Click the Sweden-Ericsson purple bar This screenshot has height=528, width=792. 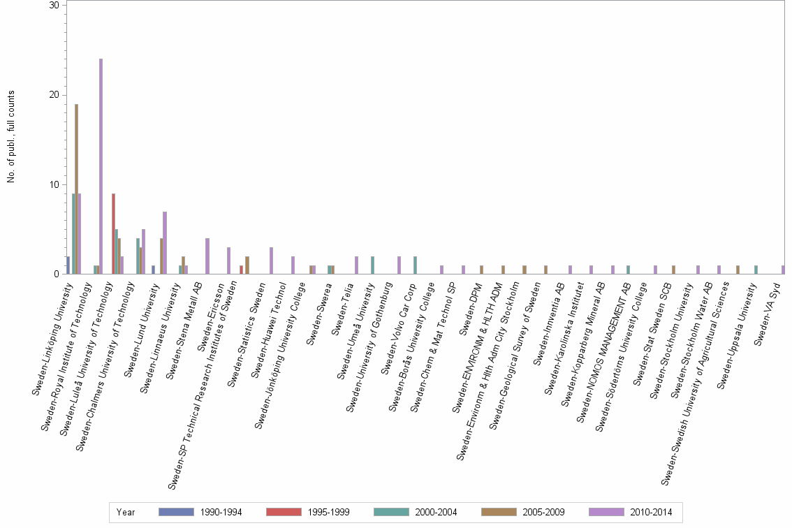pyautogui.click(x=228, y=262)
